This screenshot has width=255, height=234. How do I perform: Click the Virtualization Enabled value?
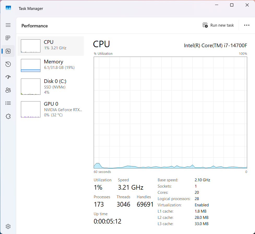tap(202, 205)
